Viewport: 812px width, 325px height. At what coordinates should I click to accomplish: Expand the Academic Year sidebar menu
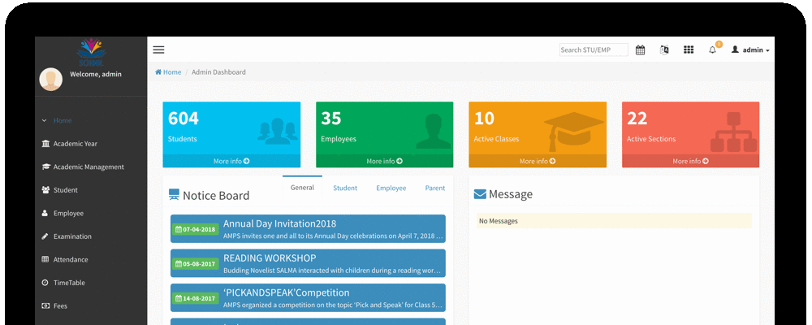pos(76,144)
